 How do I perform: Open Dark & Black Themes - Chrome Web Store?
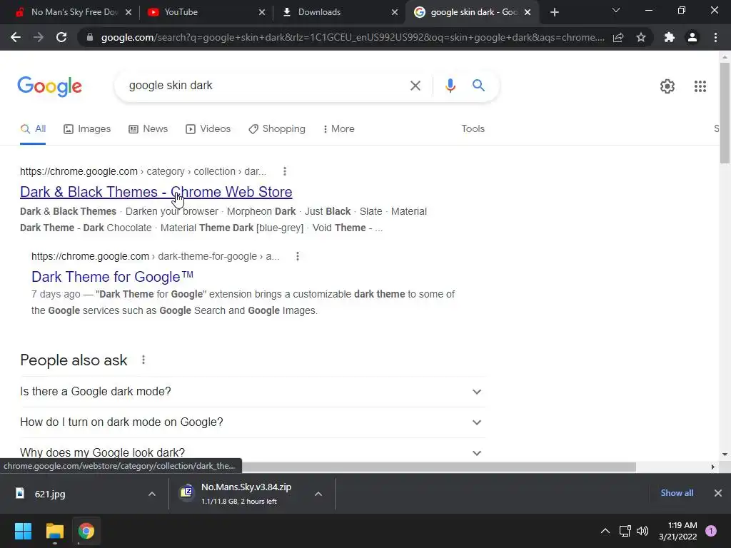pyautogui.click(x=156, y=192)
